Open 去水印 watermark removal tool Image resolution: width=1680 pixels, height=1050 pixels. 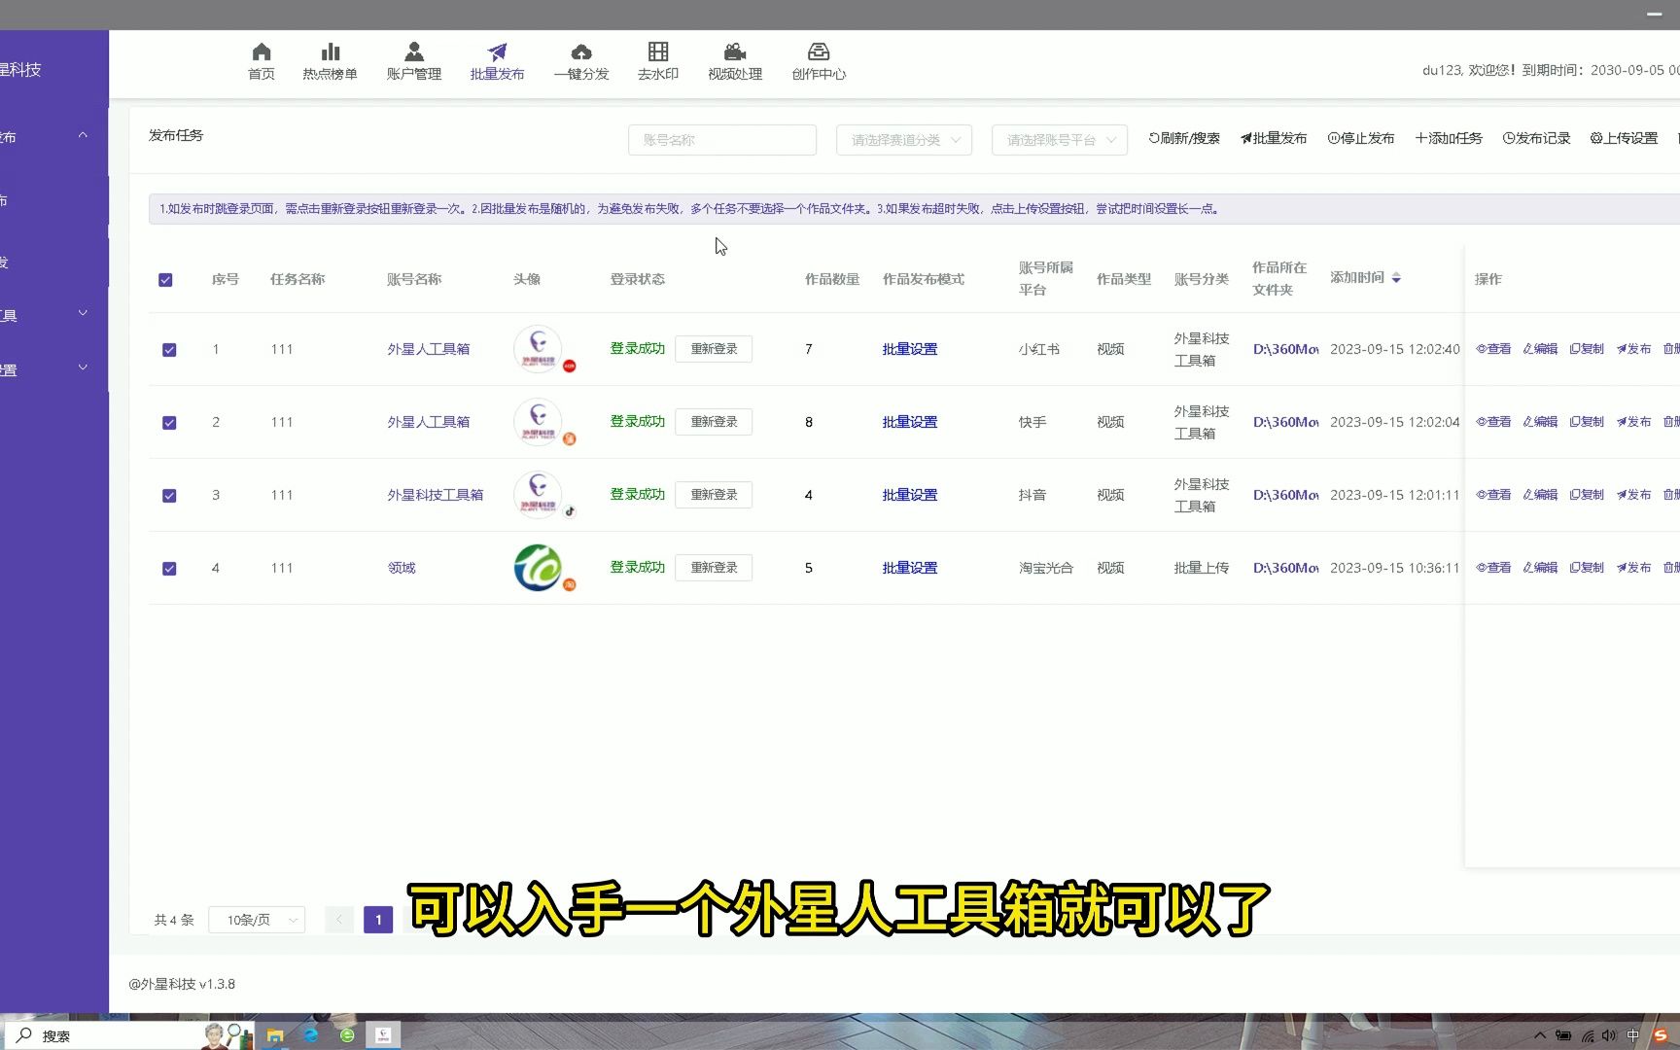[658, 61]
